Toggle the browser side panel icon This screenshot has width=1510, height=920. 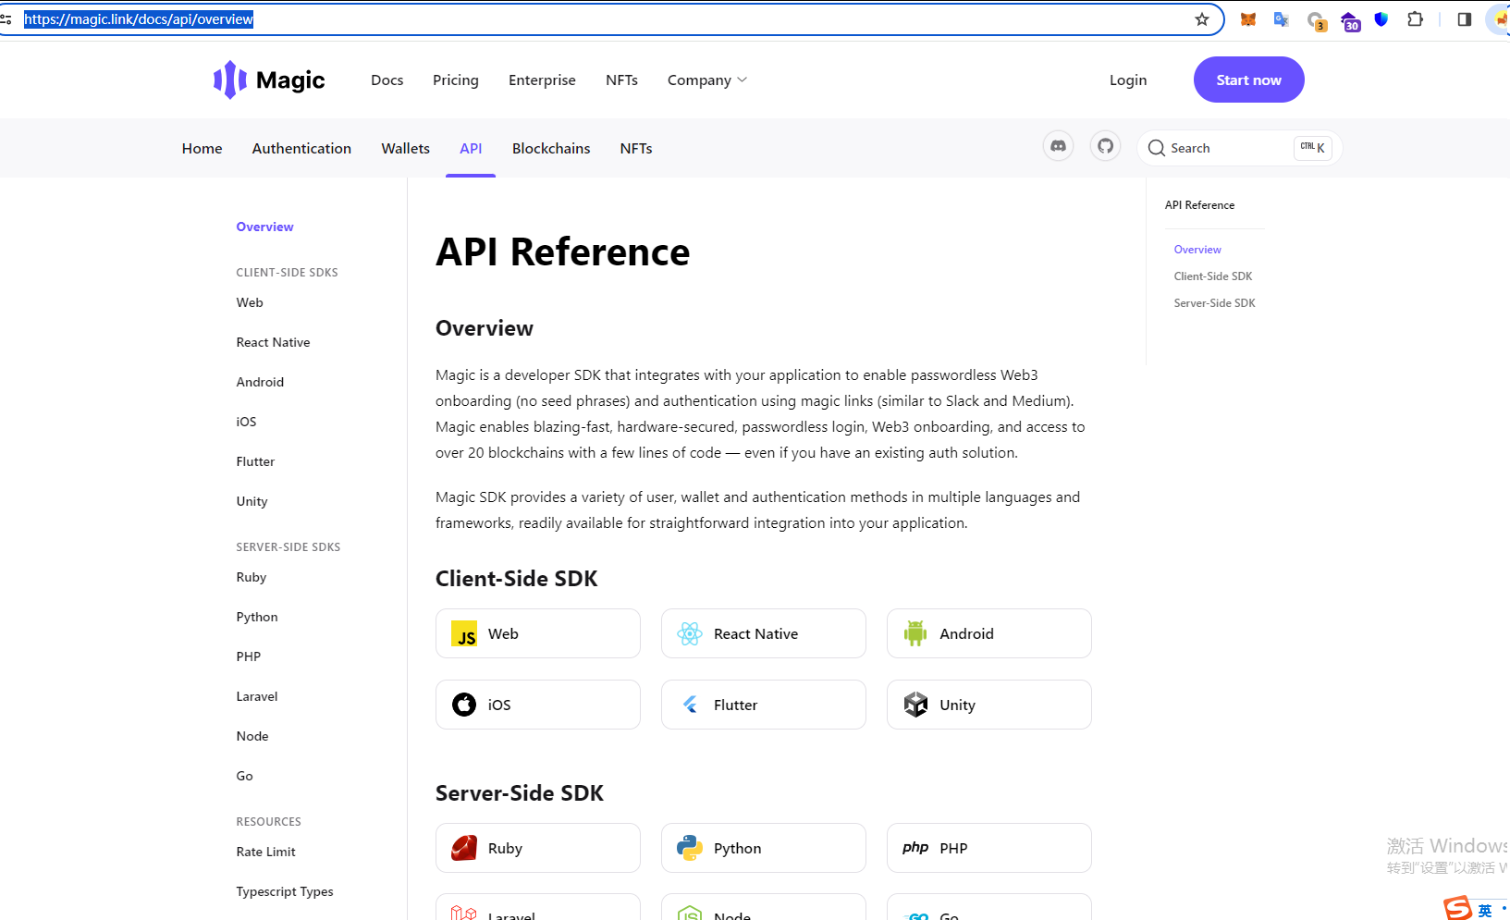pyautogui.click(x=1464, y=19)
